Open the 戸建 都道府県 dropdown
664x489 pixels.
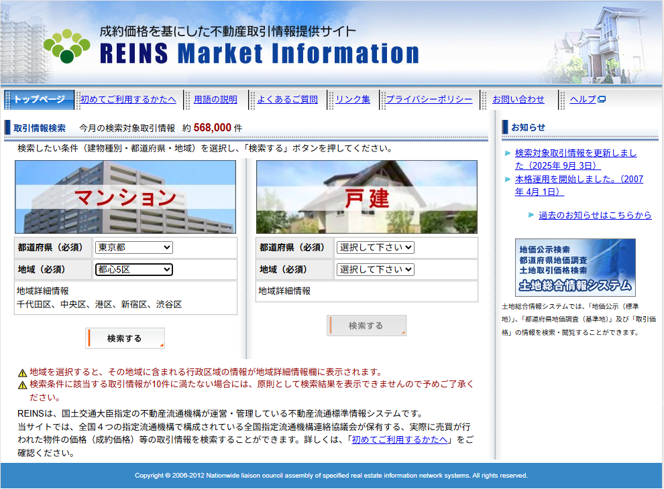pos(375,247)
